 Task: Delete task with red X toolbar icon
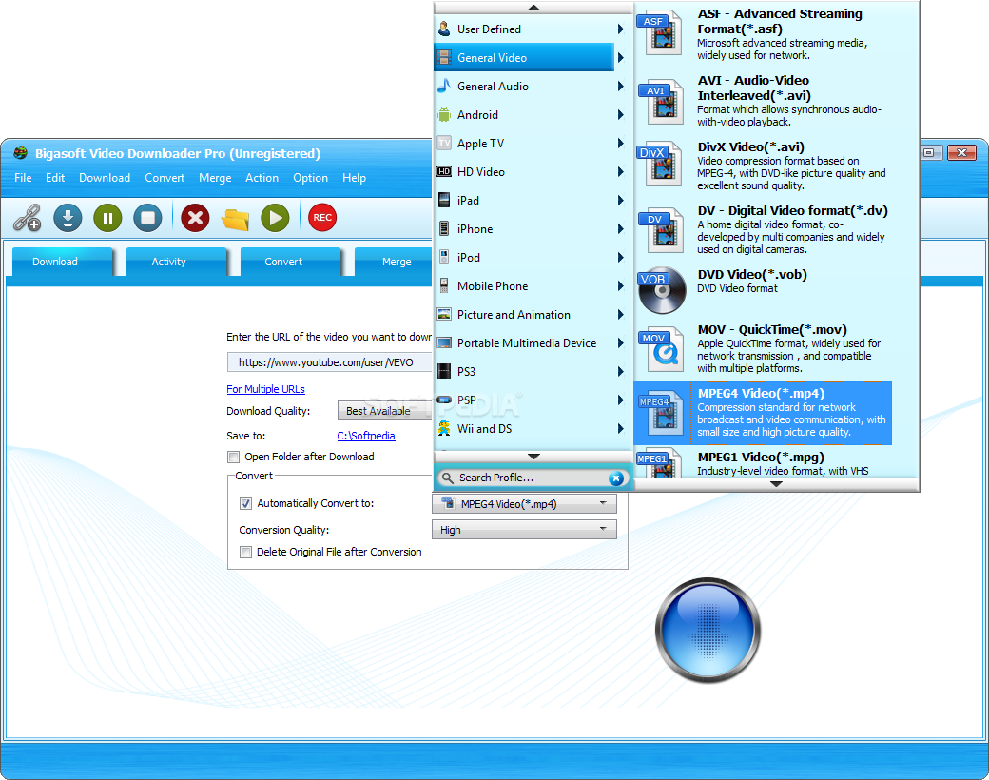point(196,218)
